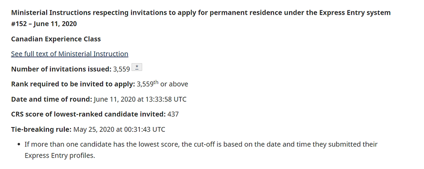Click the 'Tie-breaking rule' label

pyautogui.click(x=41, y=130)
